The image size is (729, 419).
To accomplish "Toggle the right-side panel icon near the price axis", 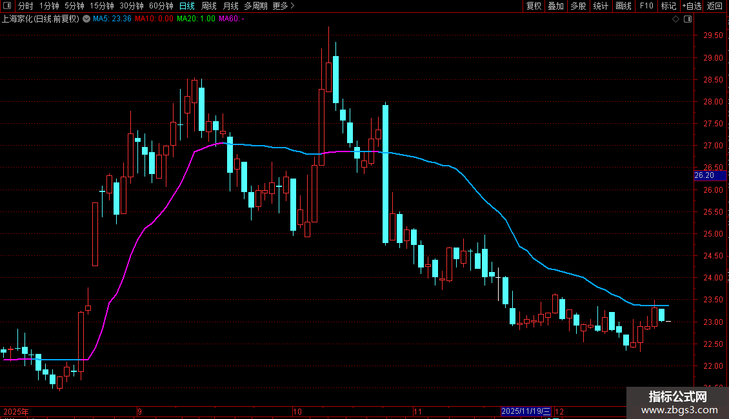I will tap(688, 19).
